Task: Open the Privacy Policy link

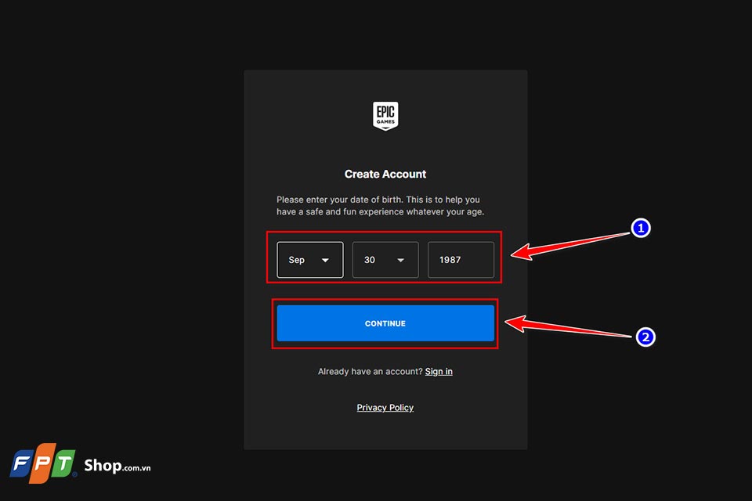Action: tap(385, 408)
